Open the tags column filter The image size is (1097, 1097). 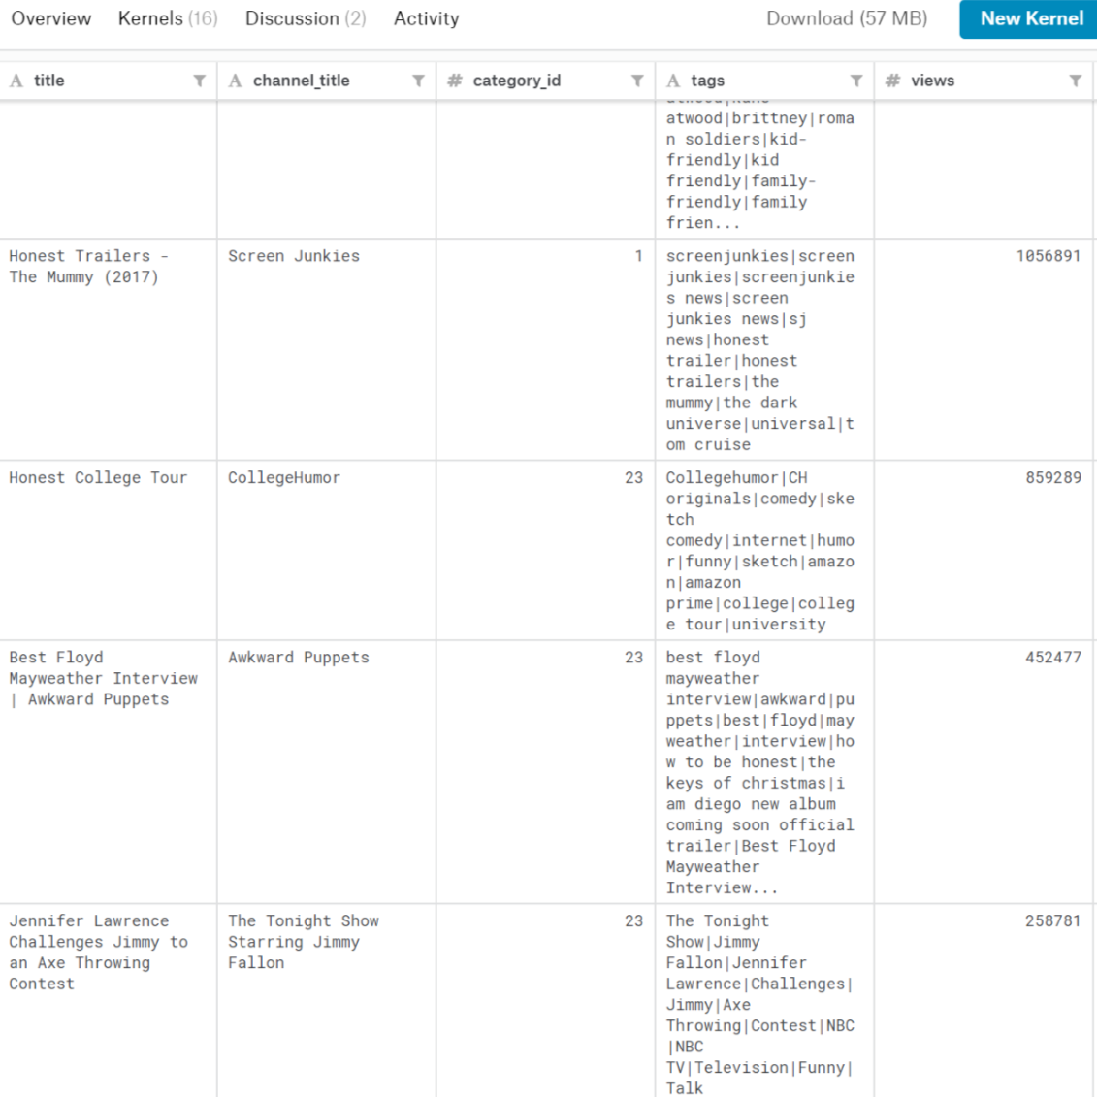(x=856, y=81)
